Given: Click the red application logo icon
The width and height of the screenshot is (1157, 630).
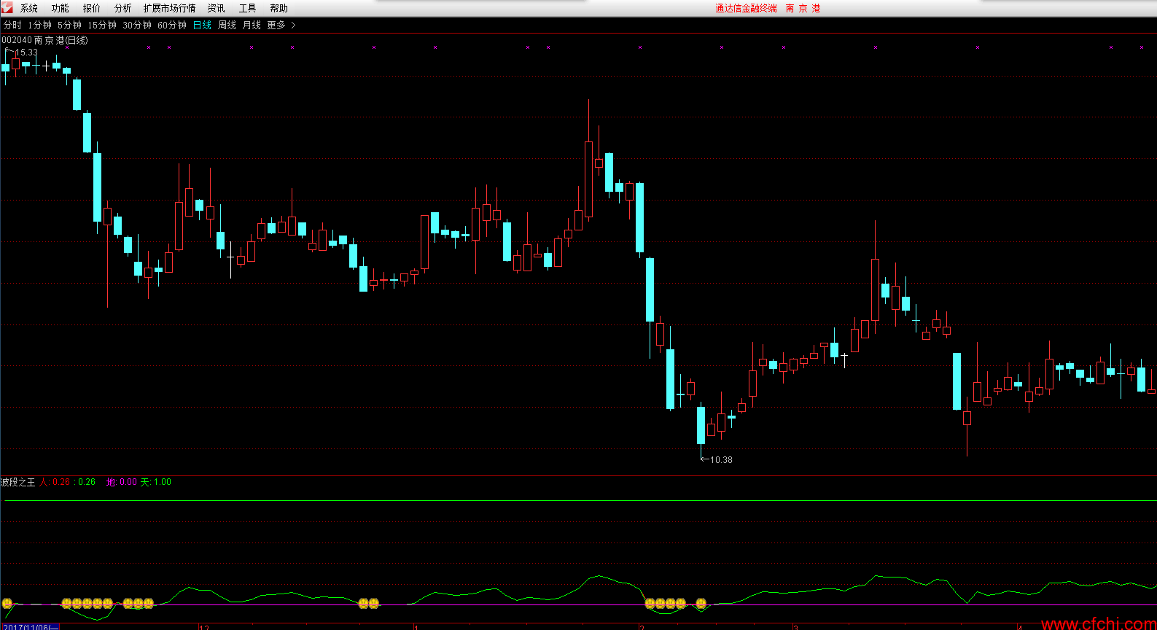Looking at the screenshot, I should [x=7, y=7].
